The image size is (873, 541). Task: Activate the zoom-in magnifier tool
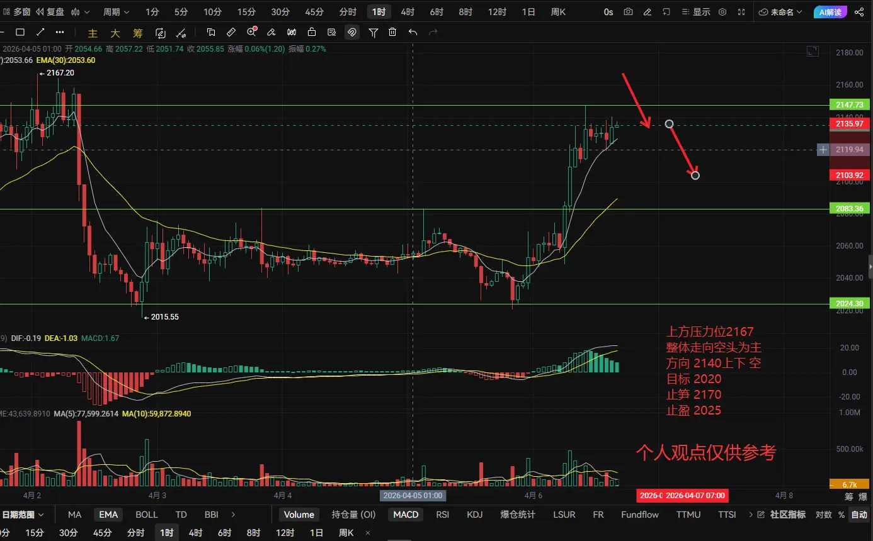point(252,33)
